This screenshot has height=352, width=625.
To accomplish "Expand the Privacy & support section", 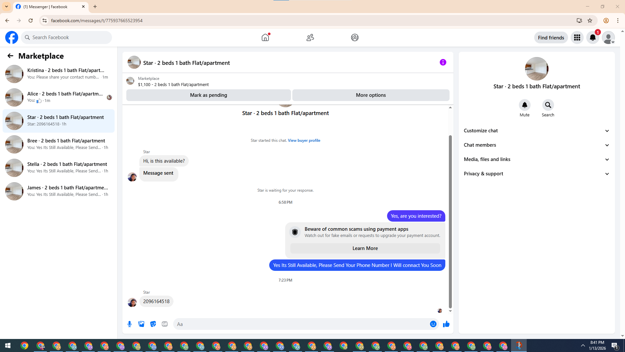I will 536,174.
